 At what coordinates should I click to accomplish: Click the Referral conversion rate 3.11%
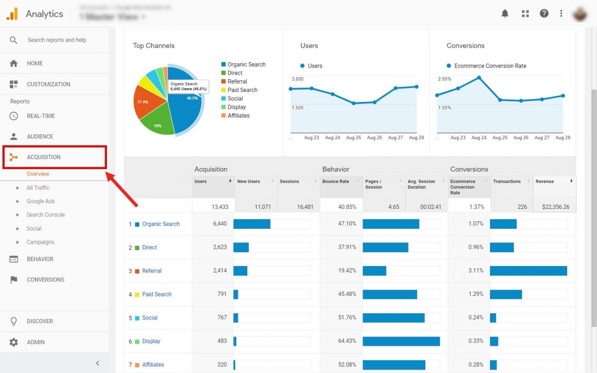(x=476, y=271)
